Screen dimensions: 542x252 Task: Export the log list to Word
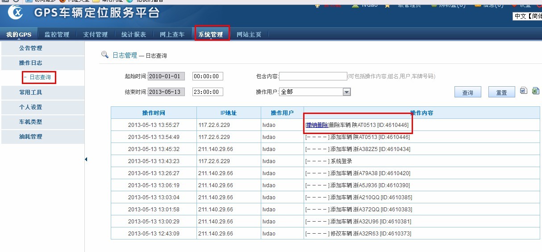pyautogui.click(x=524, y=91)
